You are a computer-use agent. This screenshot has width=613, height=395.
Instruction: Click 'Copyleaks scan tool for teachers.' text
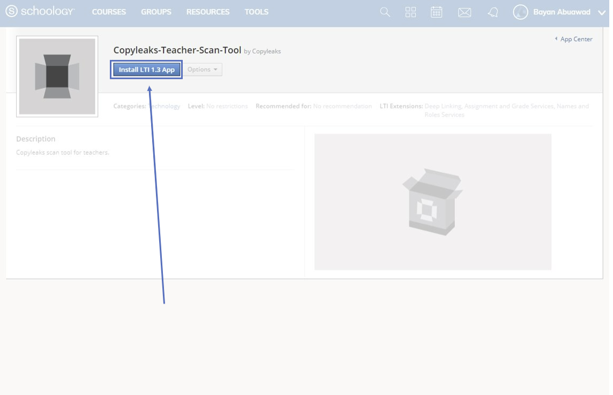click(63, 153)
